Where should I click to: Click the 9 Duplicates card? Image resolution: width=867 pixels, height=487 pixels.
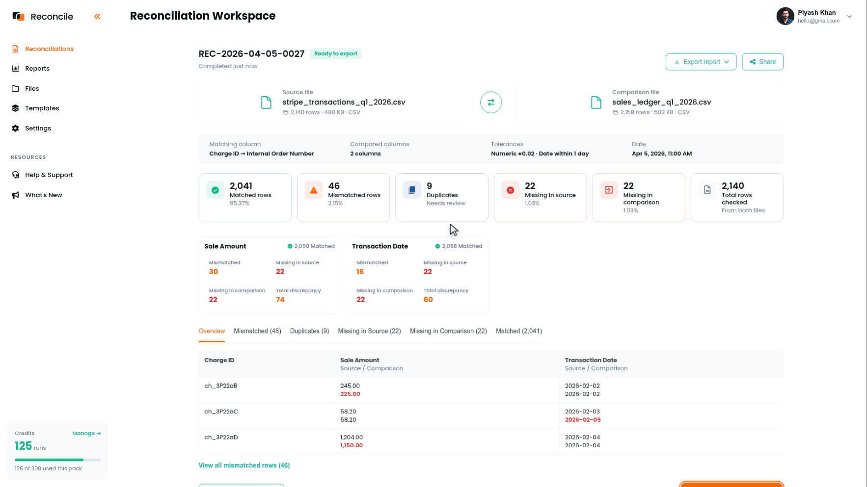[442, 198]
